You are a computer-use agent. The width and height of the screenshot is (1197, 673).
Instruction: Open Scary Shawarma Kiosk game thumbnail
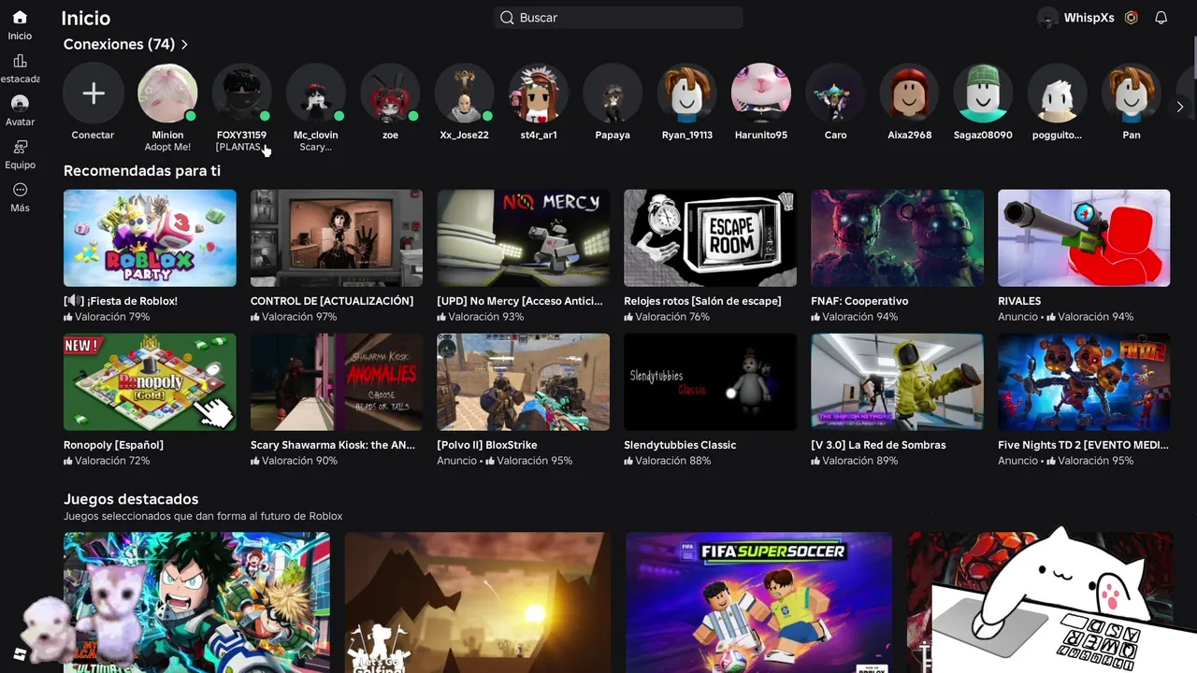pyautogui.click(x=337, y=382)
